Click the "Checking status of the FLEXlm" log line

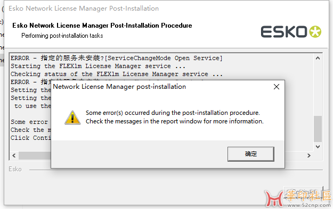tap(117, 74)
